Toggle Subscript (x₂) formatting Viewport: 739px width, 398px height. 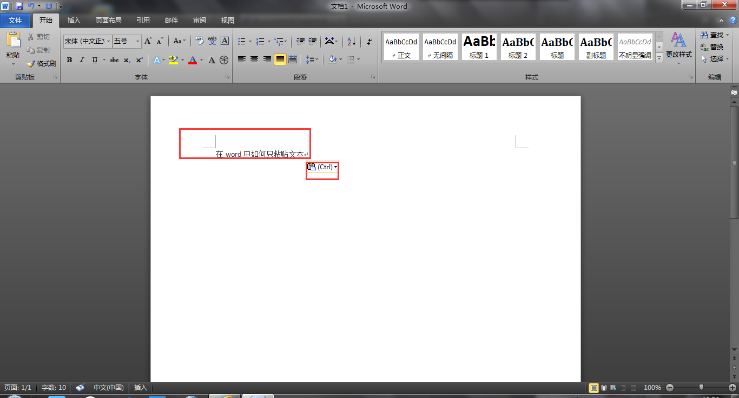(x=127, y=60)
